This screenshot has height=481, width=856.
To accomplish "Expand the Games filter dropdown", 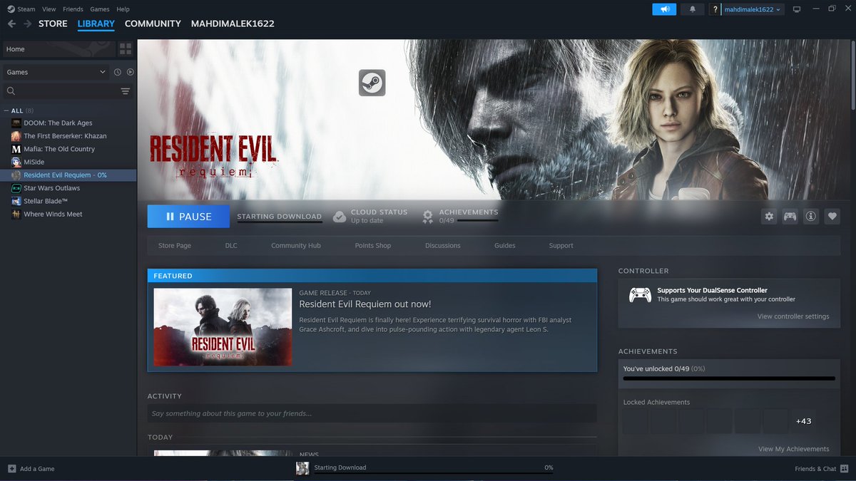I will point(56,72).
